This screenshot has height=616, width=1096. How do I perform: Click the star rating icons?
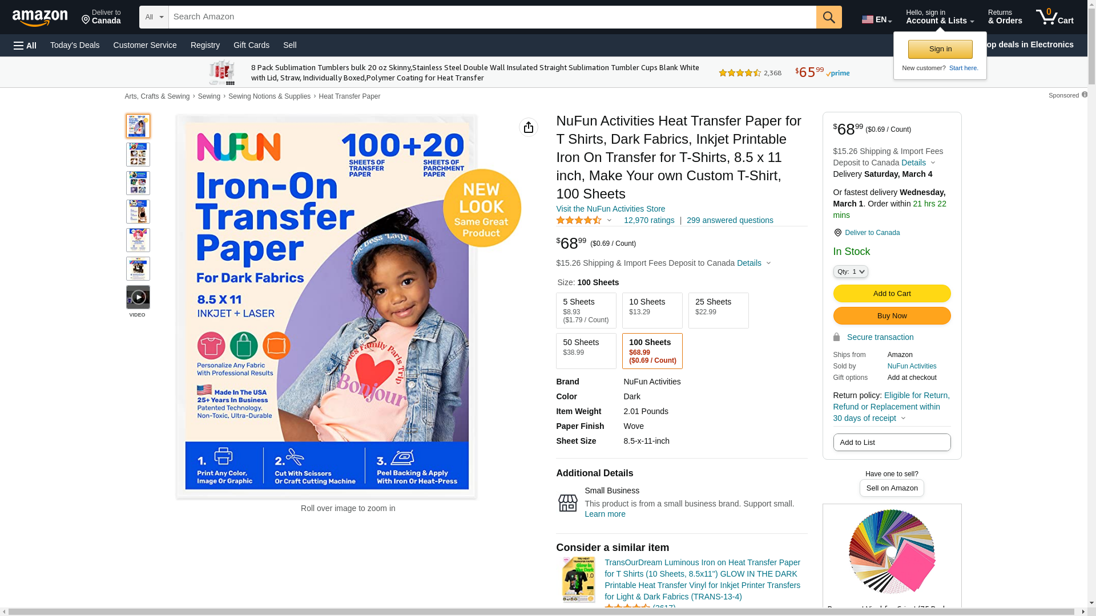[x=579, y=220]
